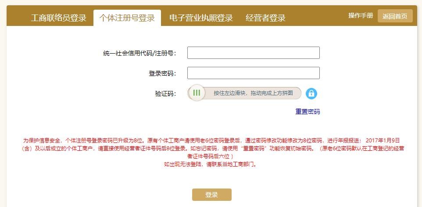Click the 登录密码 field label
This screenshot has width=422, height=207.
click(162, 73)
